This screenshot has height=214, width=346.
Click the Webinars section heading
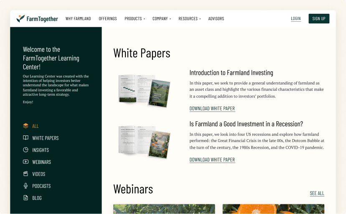[133, 189]
